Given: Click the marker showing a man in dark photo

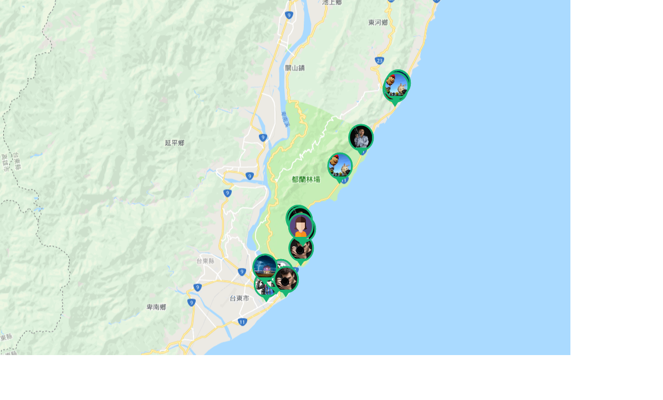Looking at the screenshot, I should pyautogui.click(x=361, y=138).
